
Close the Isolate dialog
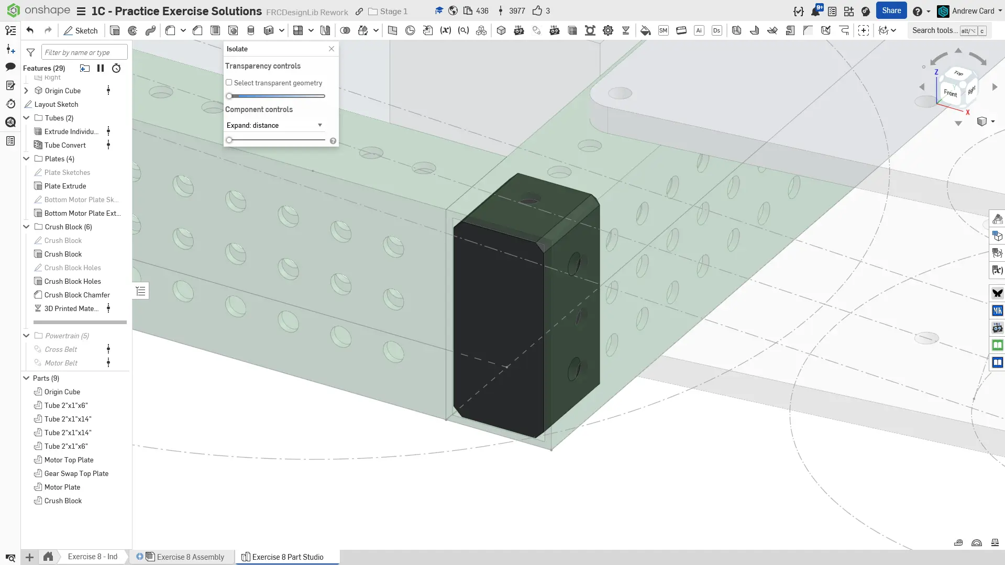332,49
